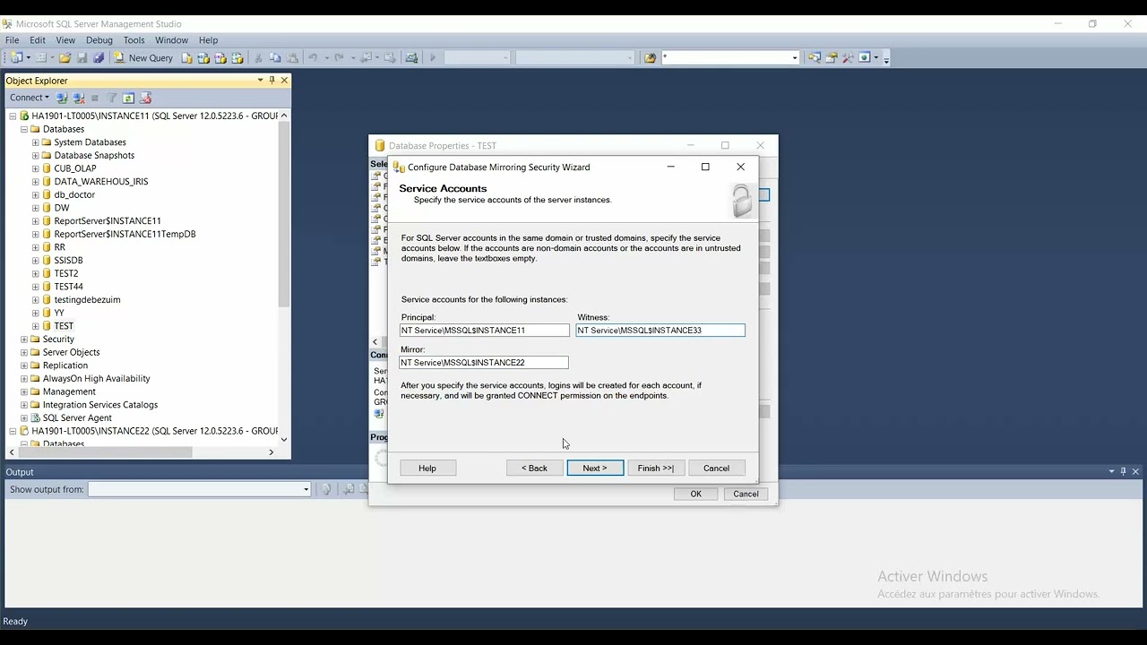Viewport: 1147px width, 645px height.
Task: Click the Save disk icon
Action: pos(82,57)
